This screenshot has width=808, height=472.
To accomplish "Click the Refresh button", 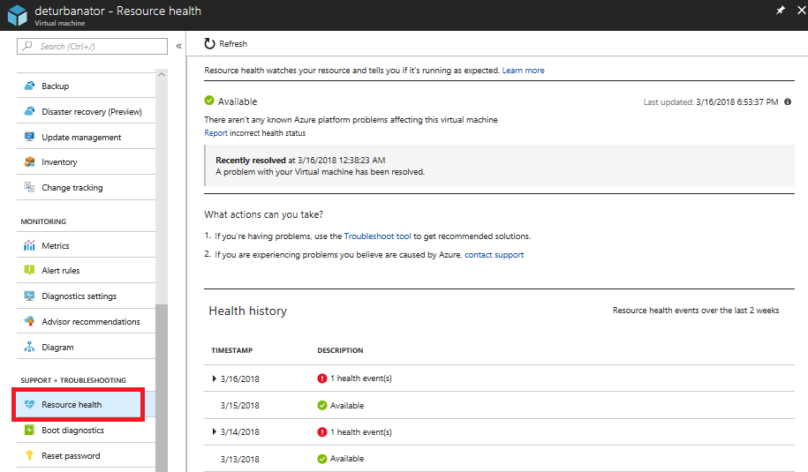I will (226, 44).
